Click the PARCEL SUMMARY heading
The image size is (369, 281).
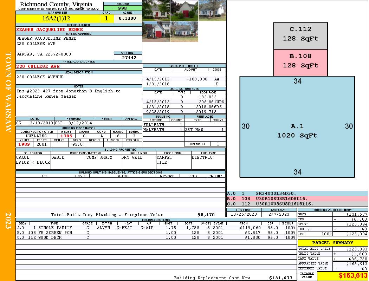pos(332,243)
